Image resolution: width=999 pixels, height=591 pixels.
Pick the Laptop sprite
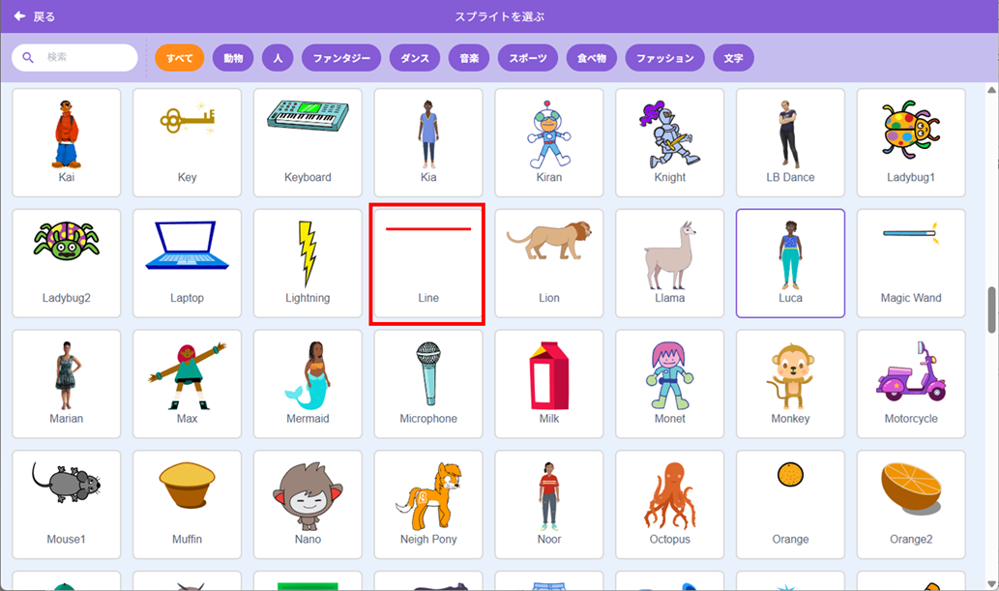pyautogui.click(x=187, y=263)
